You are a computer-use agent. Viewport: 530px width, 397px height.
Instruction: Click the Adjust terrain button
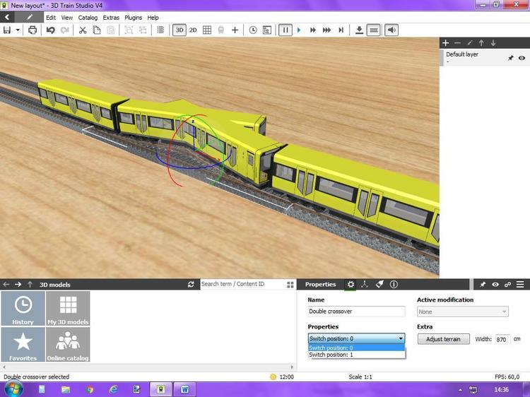coord(443,339)
